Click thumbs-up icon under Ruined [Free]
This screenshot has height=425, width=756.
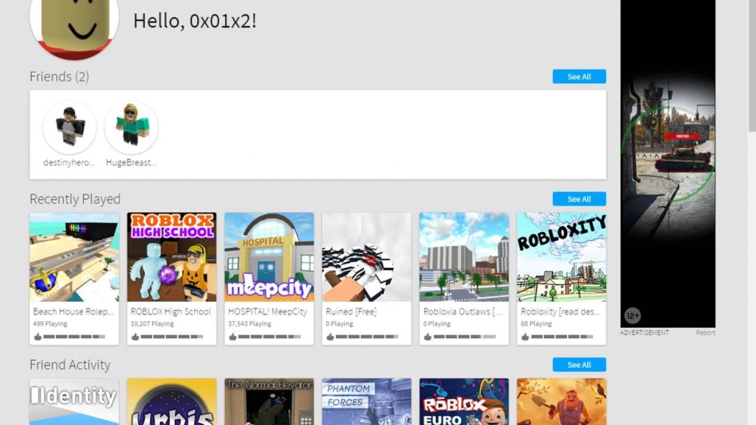click(330, 337)
